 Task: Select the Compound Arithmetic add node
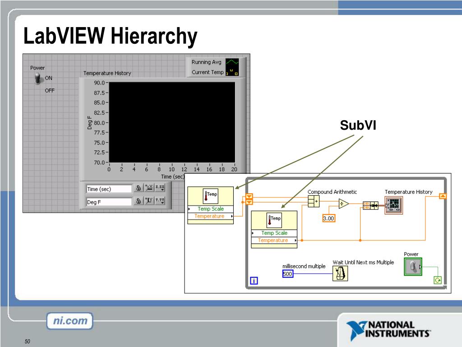[314, 202]
